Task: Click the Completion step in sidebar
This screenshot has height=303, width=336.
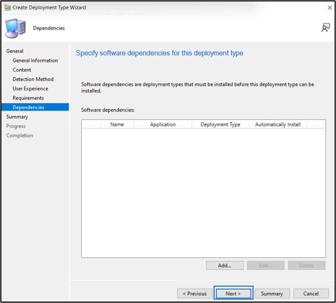Action: click(20, 135)
